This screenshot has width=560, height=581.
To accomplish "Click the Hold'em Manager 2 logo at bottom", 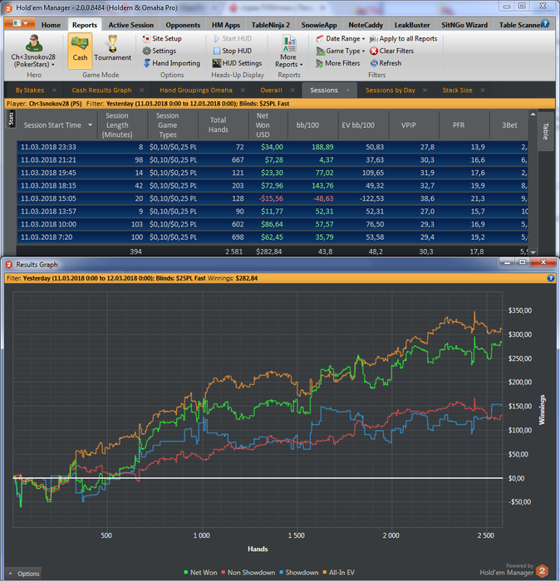I will (x=543, y=571).
